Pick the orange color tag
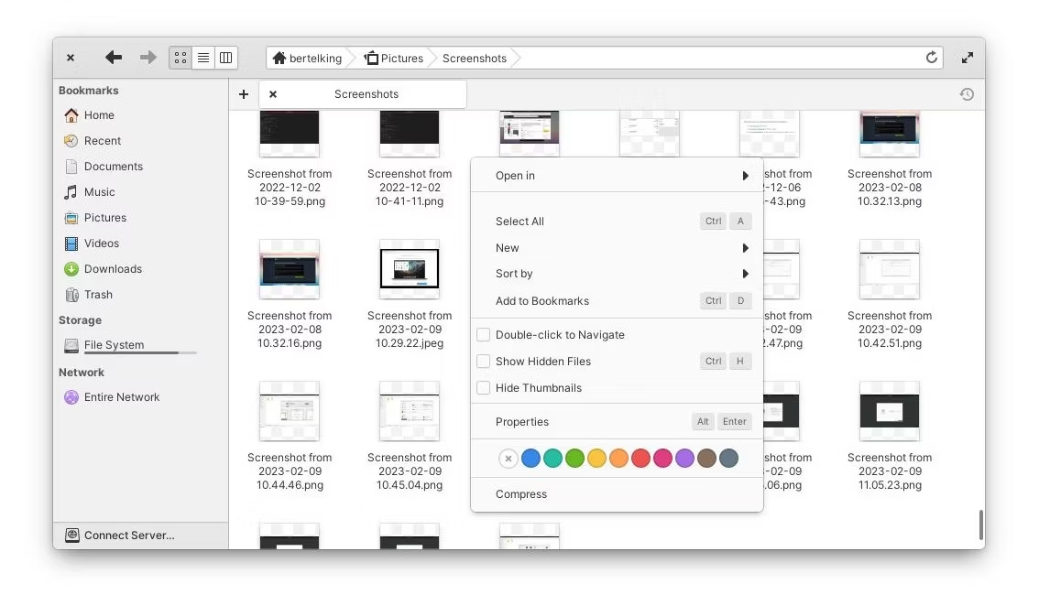1039x595 pixels. (618, 458)
